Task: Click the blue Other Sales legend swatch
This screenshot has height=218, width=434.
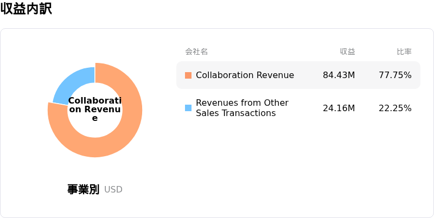Action: (188, 108)
